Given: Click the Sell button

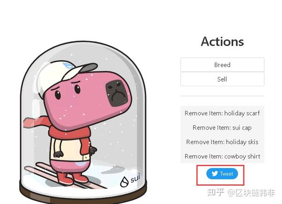Looking at the screenshot, I should [222, 79].
